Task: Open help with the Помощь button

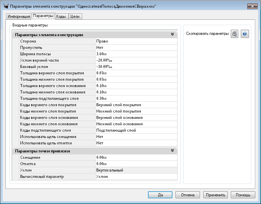Action: (243, 195)
